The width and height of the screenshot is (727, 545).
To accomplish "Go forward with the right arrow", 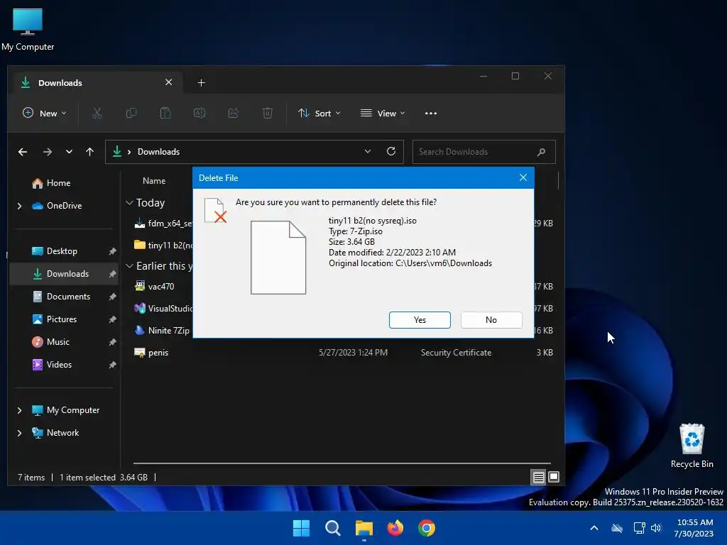I will [48, 152].
